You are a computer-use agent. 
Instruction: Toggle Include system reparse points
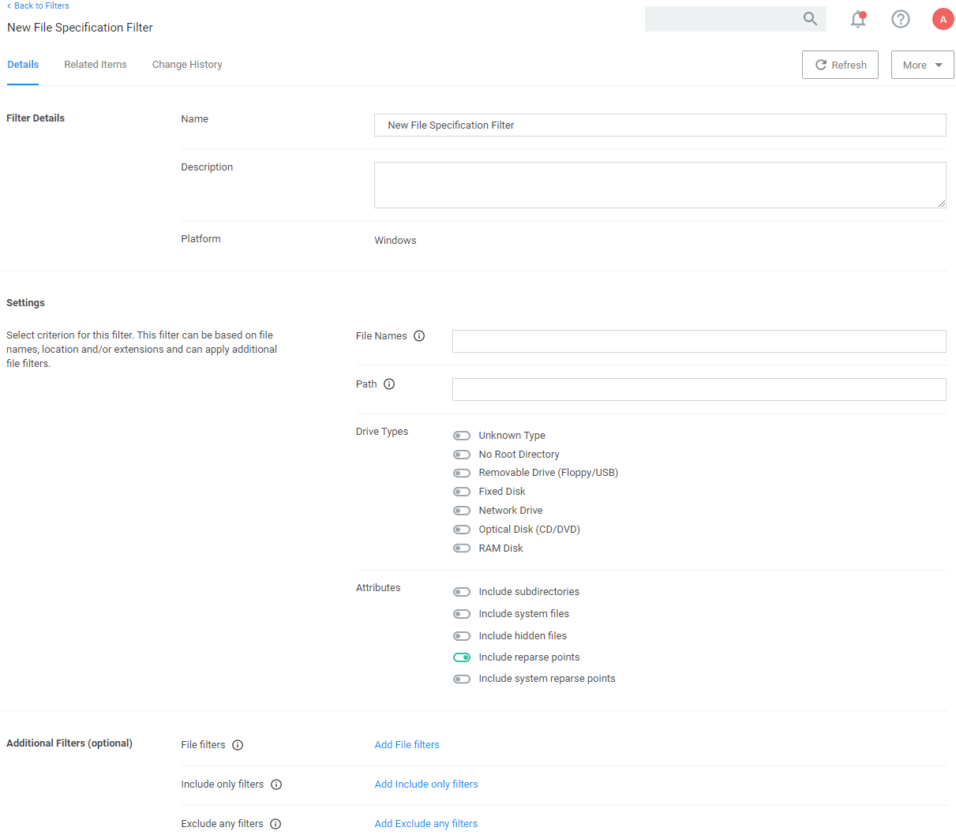pos(462,679)
